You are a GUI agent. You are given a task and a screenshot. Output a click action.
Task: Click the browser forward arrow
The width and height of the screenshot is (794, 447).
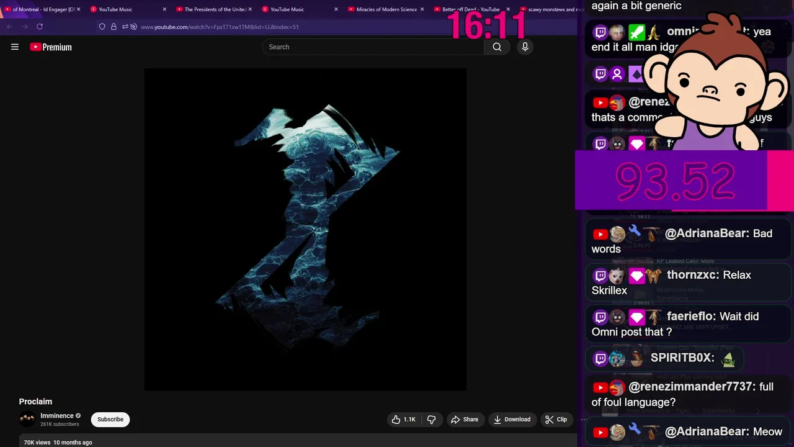click(25, 27)
